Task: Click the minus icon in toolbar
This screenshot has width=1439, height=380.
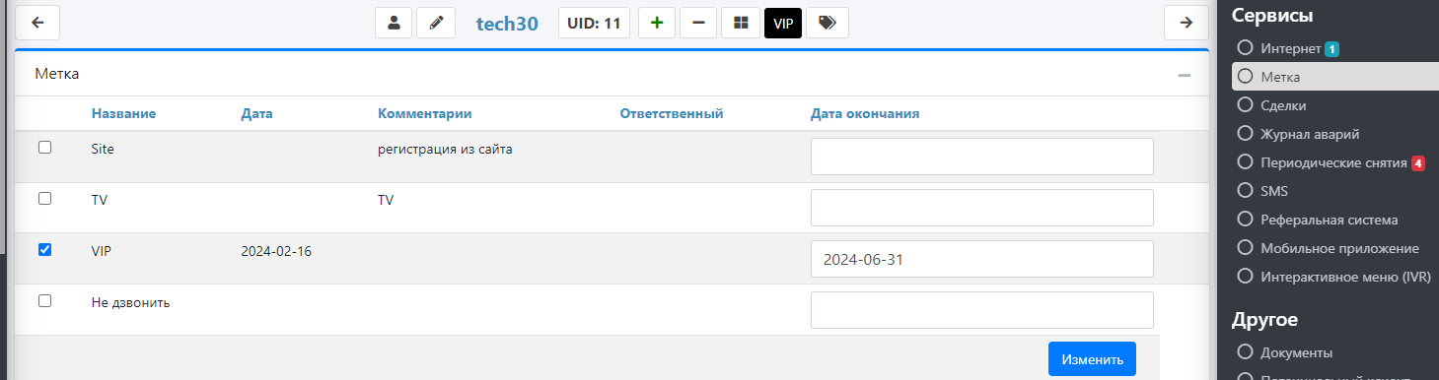Action: click(x=698, y=23)
